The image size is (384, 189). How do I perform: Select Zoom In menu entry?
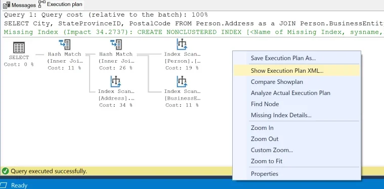pos(296,128)
